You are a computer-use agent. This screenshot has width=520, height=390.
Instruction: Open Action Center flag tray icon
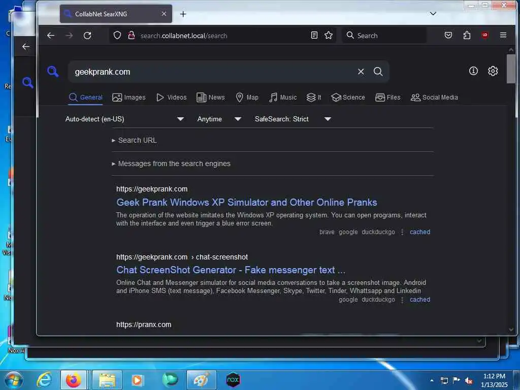point(457,380)
